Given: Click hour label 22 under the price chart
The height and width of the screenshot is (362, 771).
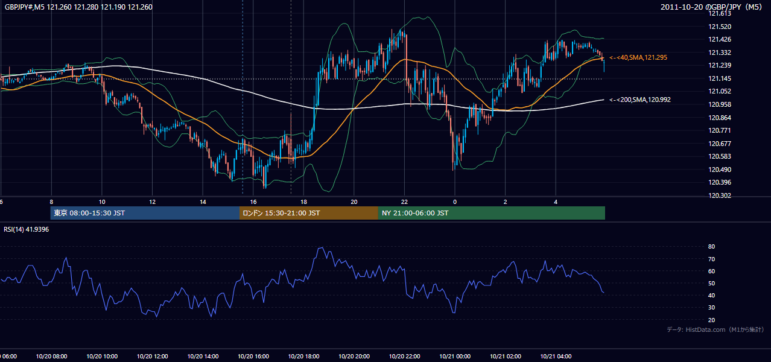Looking at the screenshot, I should (404, 202).
